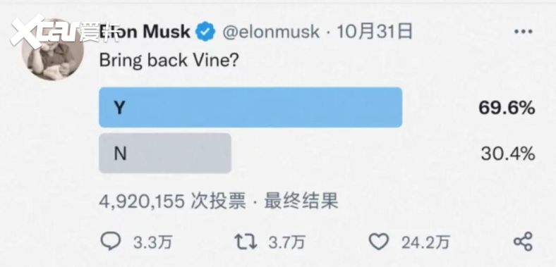Select the N poll option bar
The width and height of the screenshot is (556, 267).
pos(165,153)
